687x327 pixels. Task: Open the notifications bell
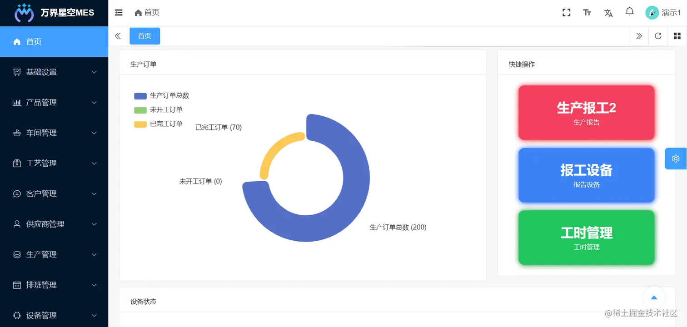tap(629, 12)
